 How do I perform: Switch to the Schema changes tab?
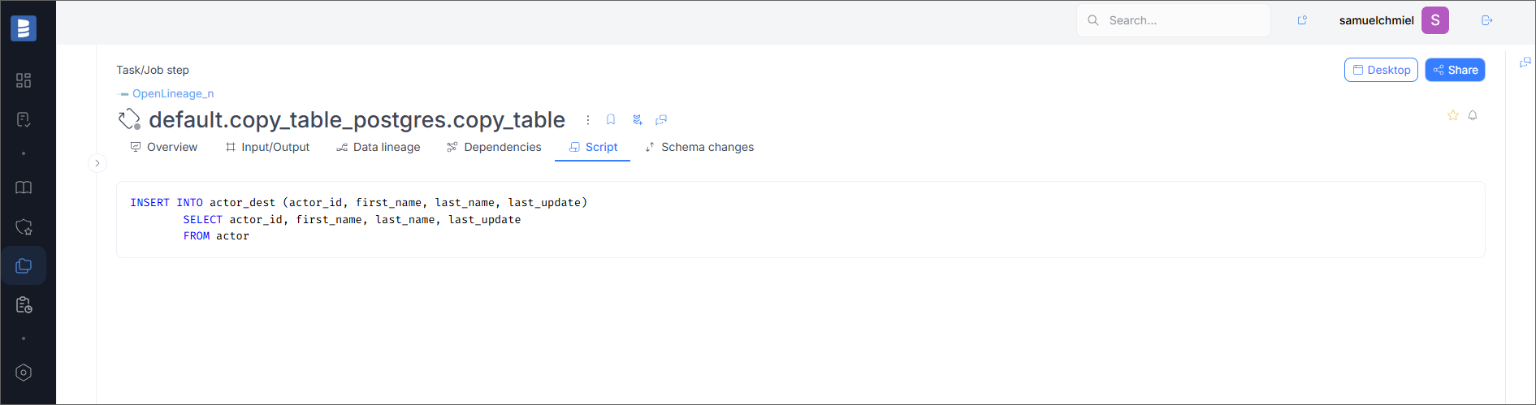click(699, 147)
